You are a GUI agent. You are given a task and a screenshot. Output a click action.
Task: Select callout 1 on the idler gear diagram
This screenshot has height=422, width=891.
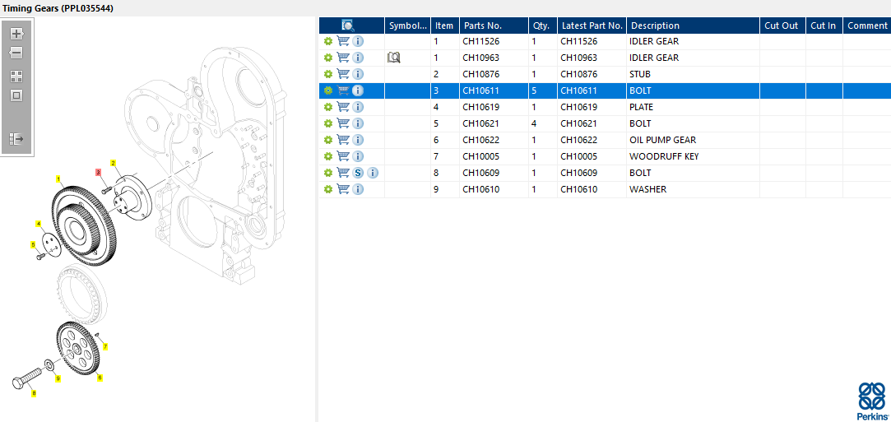pyautogui.click(x=58, y=179)
